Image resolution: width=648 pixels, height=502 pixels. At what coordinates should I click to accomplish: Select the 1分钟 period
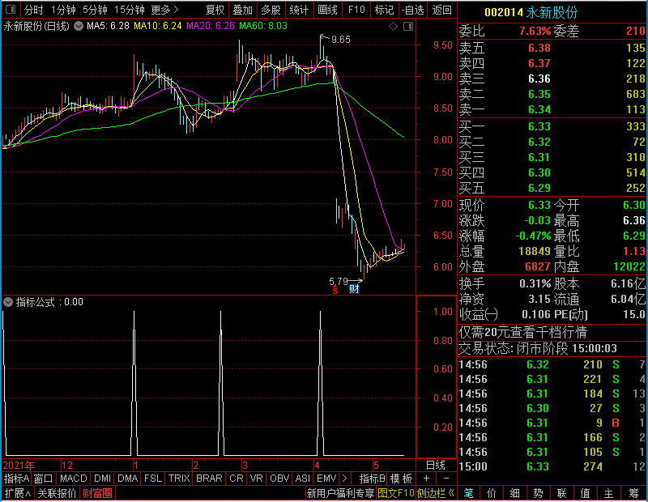(x=63, y=10)
